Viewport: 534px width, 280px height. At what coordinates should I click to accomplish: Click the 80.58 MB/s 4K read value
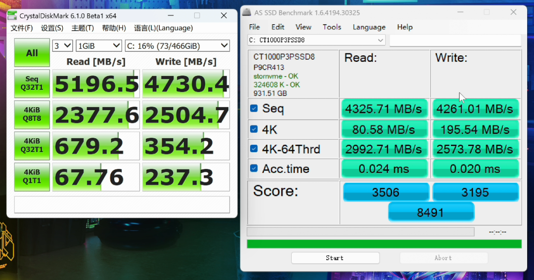click(384, 129)
